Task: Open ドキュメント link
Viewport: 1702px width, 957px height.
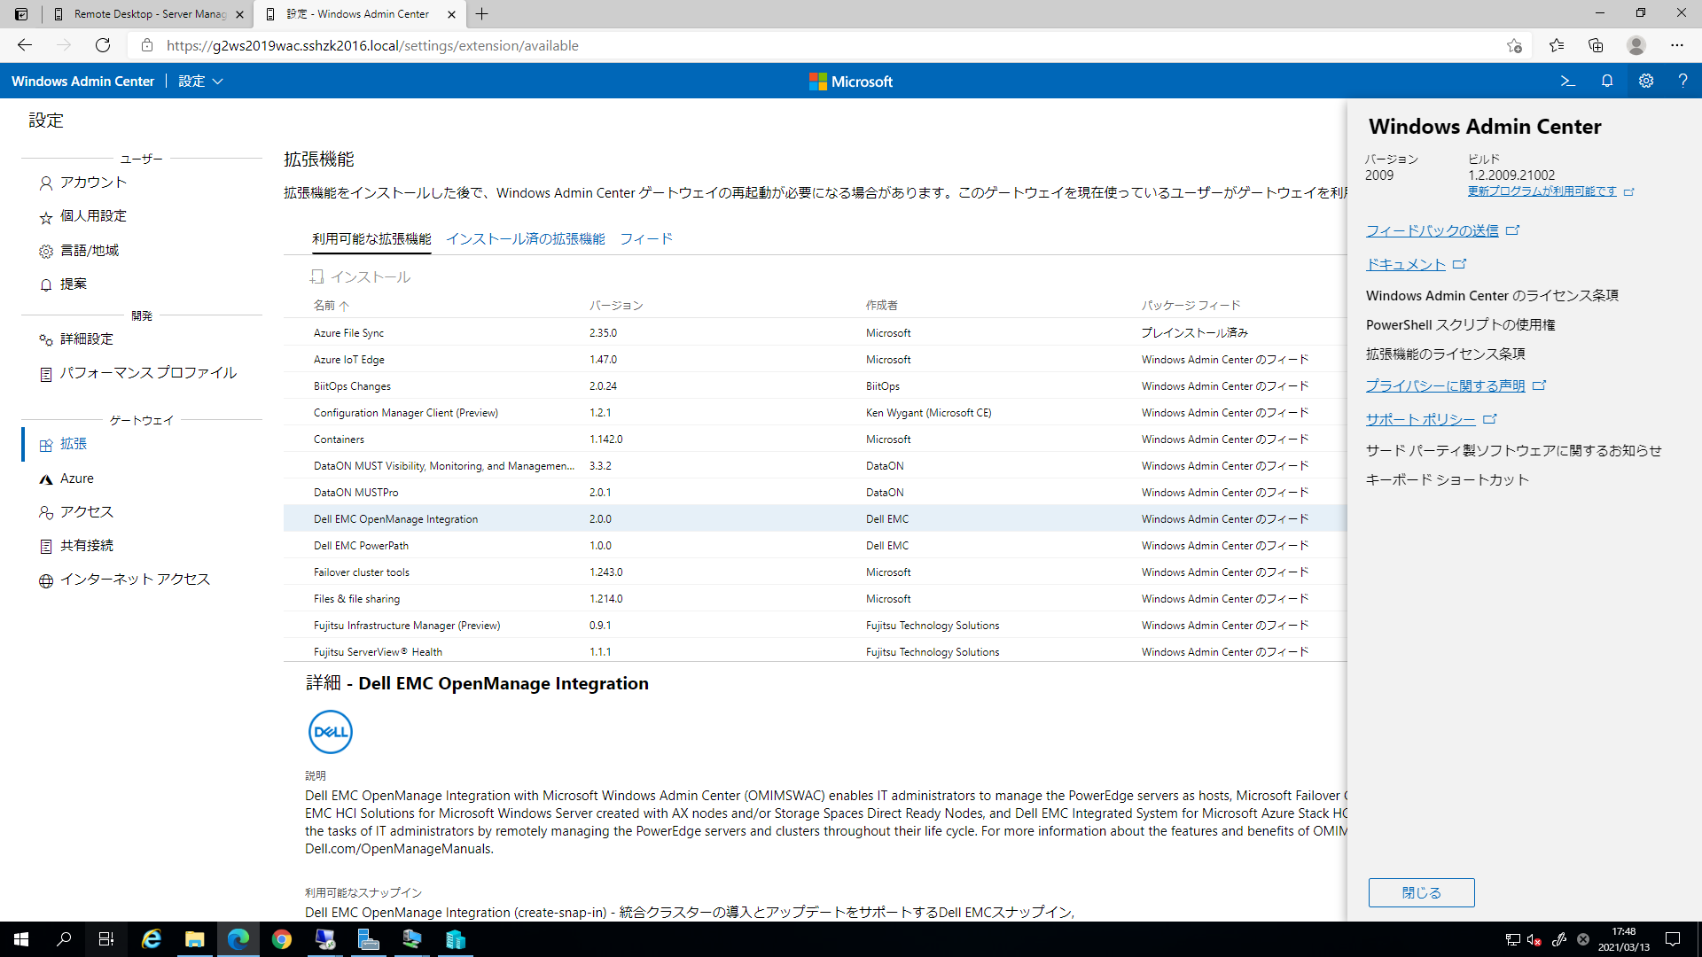Action: [1406, 264]
